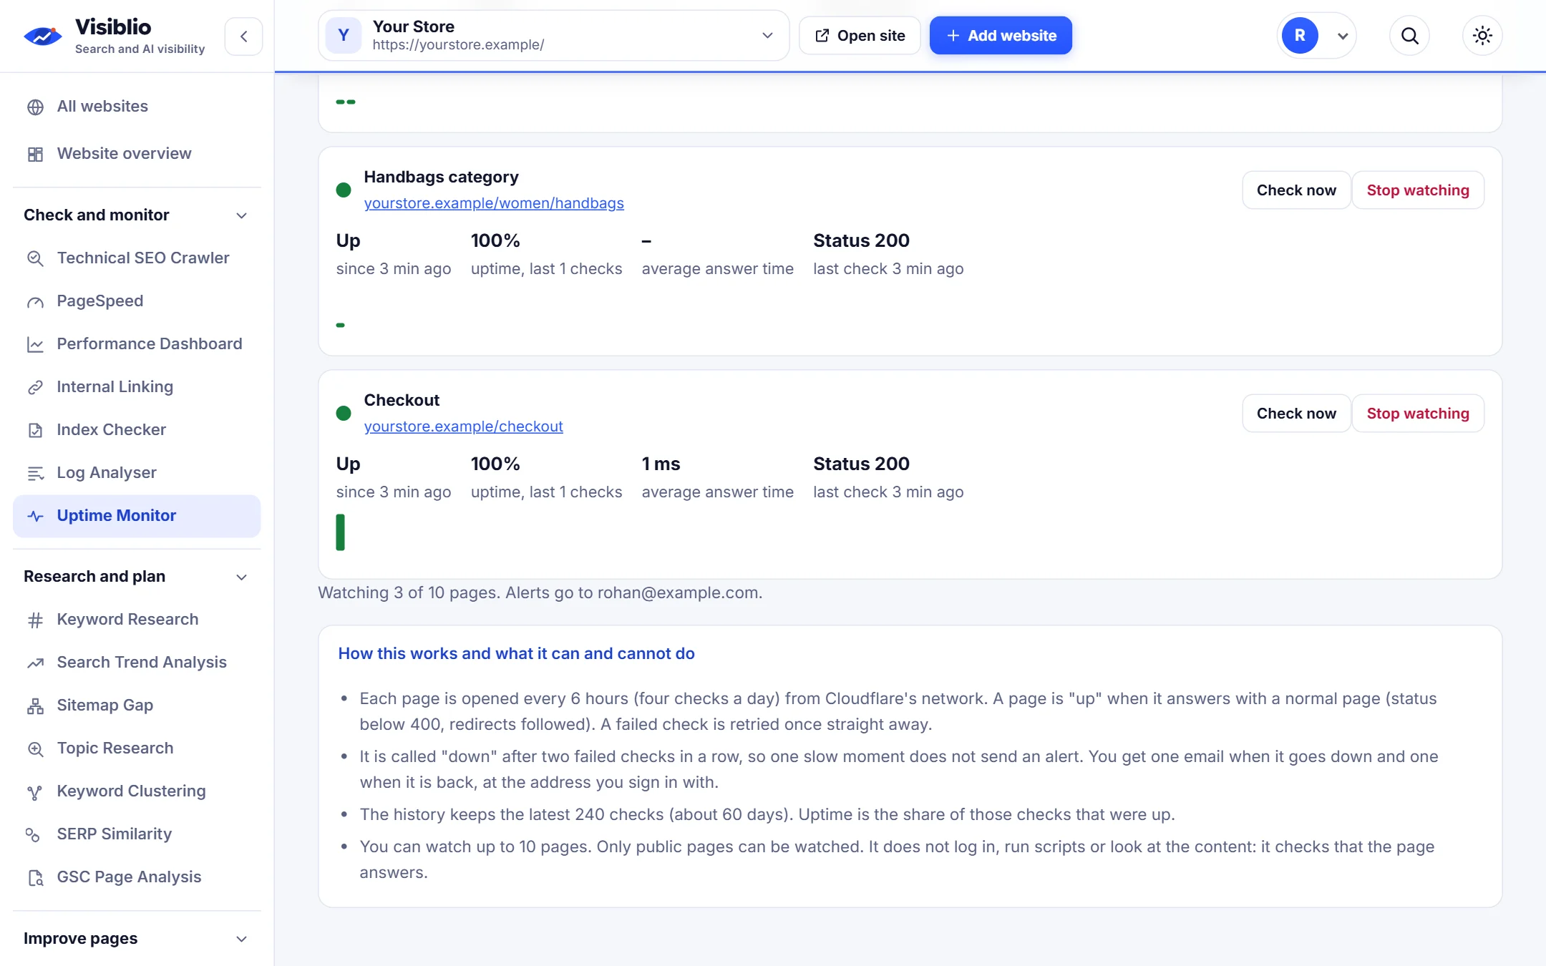Click the Technical SEO Crawler icon
Viewport: 1546px width, 966px height.
pos(35,258)
